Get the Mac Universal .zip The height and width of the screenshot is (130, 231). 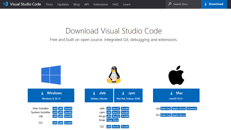[192, 109]
